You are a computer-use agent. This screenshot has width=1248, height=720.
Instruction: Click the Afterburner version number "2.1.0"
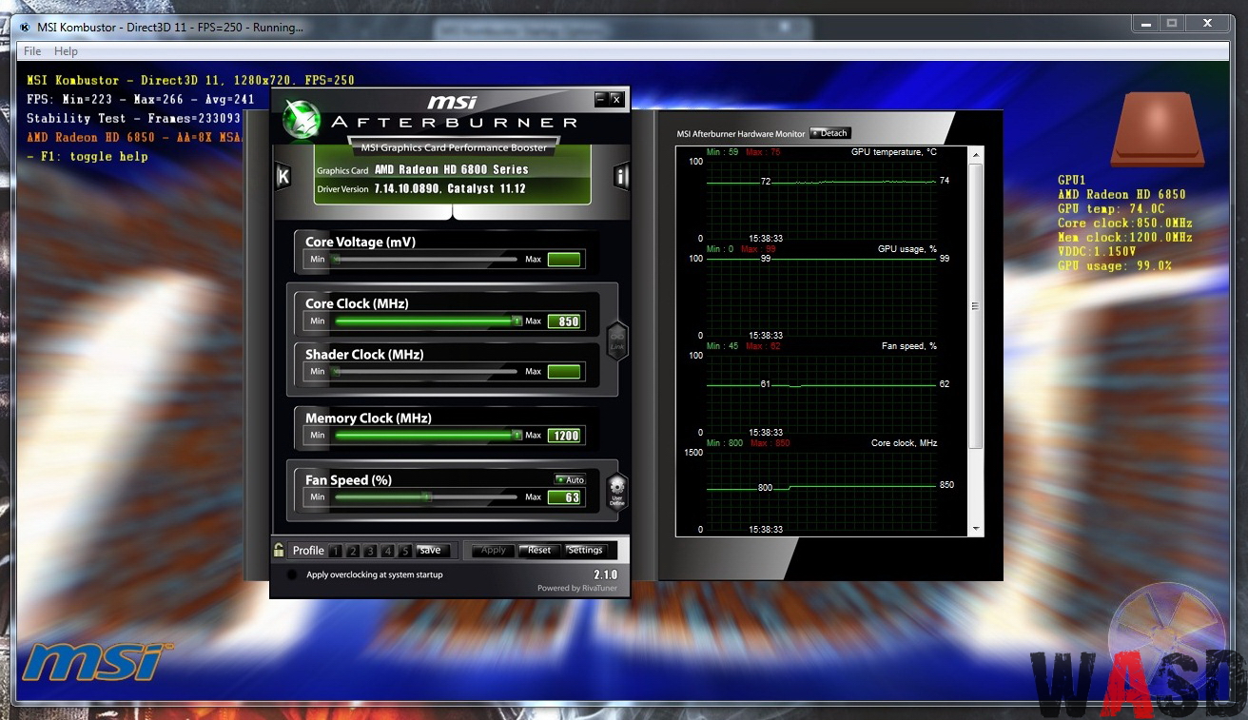pos(606,574)
